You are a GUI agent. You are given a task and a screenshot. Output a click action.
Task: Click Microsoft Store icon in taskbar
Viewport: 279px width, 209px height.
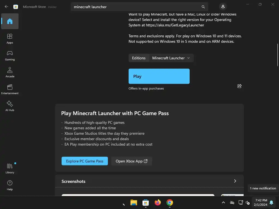pos(145,202)
